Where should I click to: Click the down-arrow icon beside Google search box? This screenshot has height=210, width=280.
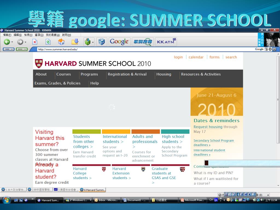click(270, 49)
